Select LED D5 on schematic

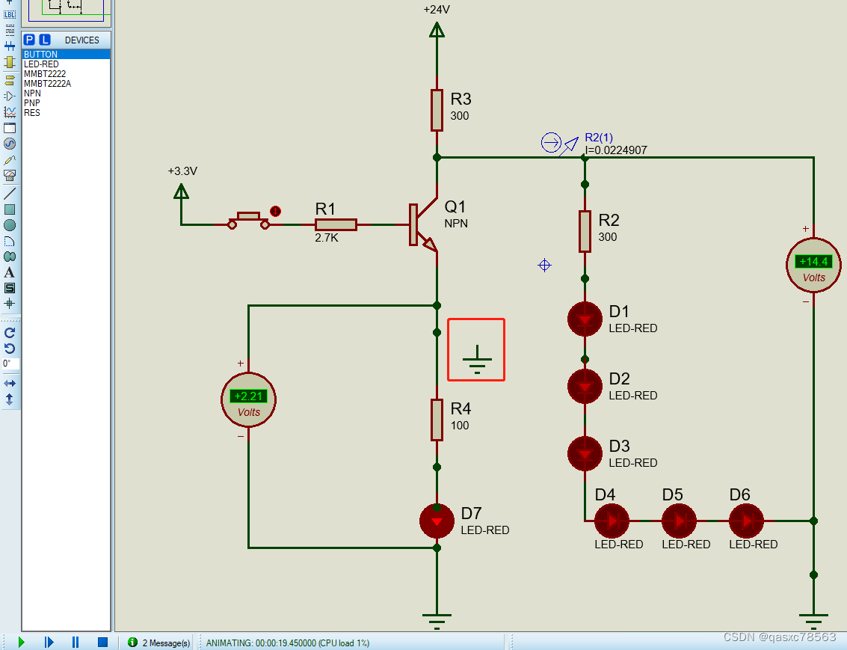[x=679, y=521]
